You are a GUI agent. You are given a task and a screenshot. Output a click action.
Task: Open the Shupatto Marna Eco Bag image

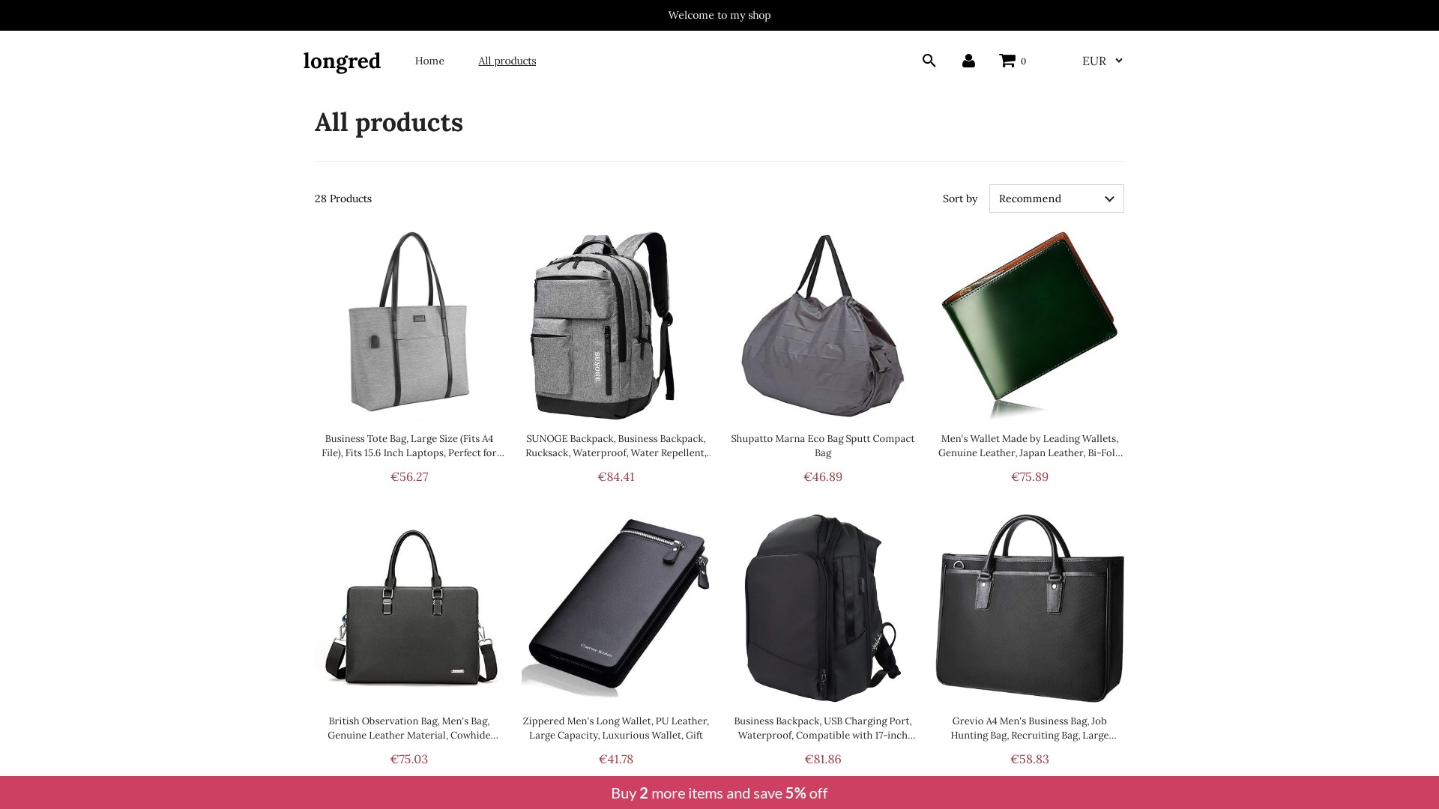(x=823, y=325)
